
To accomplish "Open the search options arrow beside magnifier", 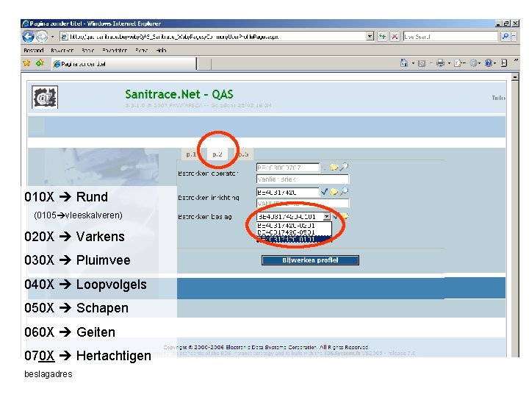I will coord(514,37).
